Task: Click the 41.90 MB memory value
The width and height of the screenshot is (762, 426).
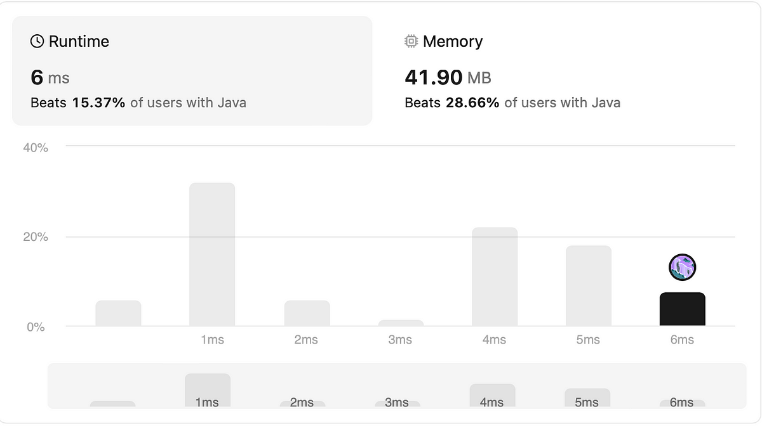Action: coord(448,78)
